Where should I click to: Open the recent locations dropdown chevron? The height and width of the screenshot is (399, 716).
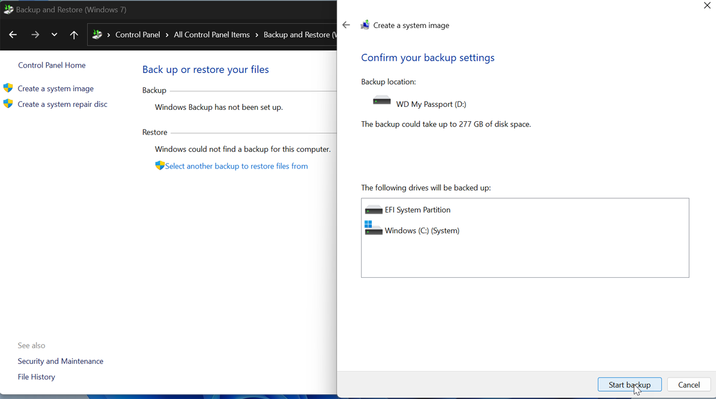[54, 35]
